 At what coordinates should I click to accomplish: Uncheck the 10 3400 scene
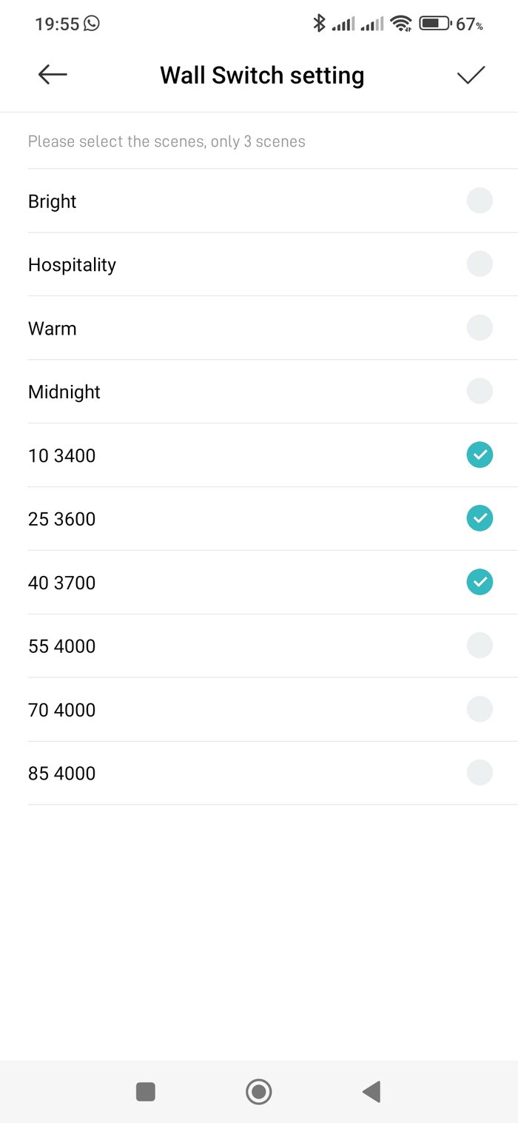[480, 455]
